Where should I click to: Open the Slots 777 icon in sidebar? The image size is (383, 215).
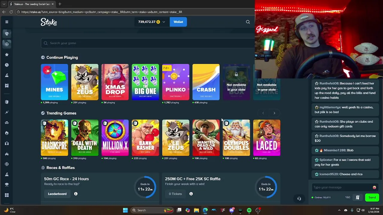click(7, 122)
